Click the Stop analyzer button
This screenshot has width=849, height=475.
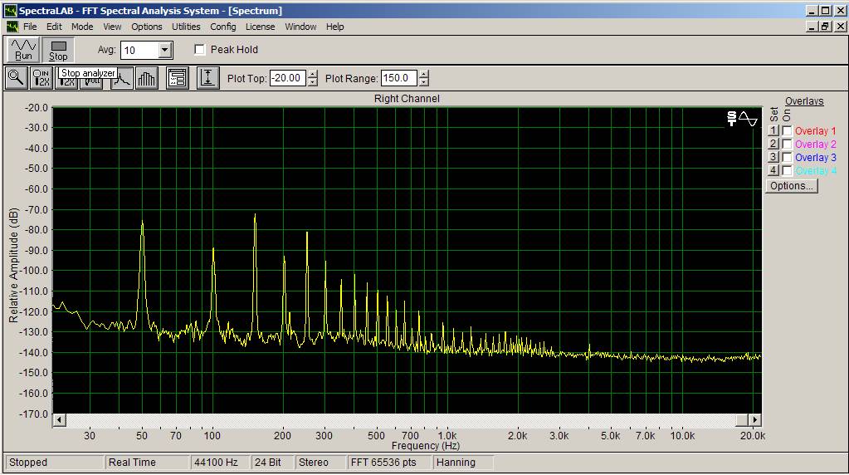click(58, 49)
